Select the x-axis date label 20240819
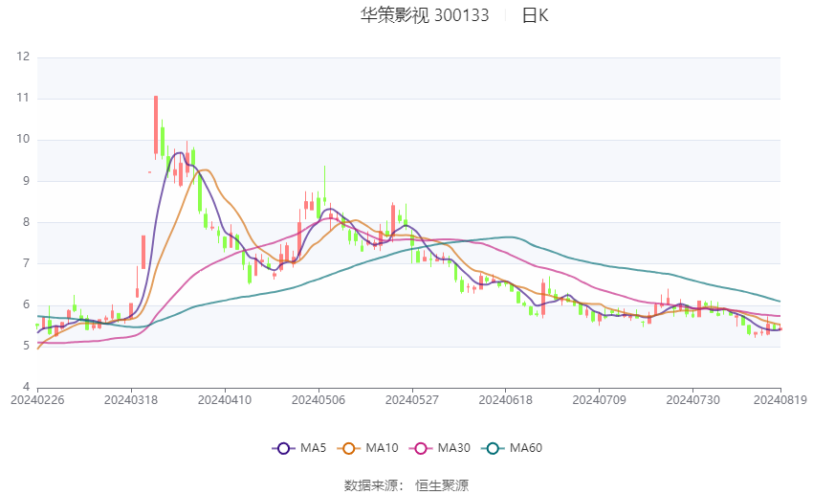 pyautogui.click(x=780, y=400)
